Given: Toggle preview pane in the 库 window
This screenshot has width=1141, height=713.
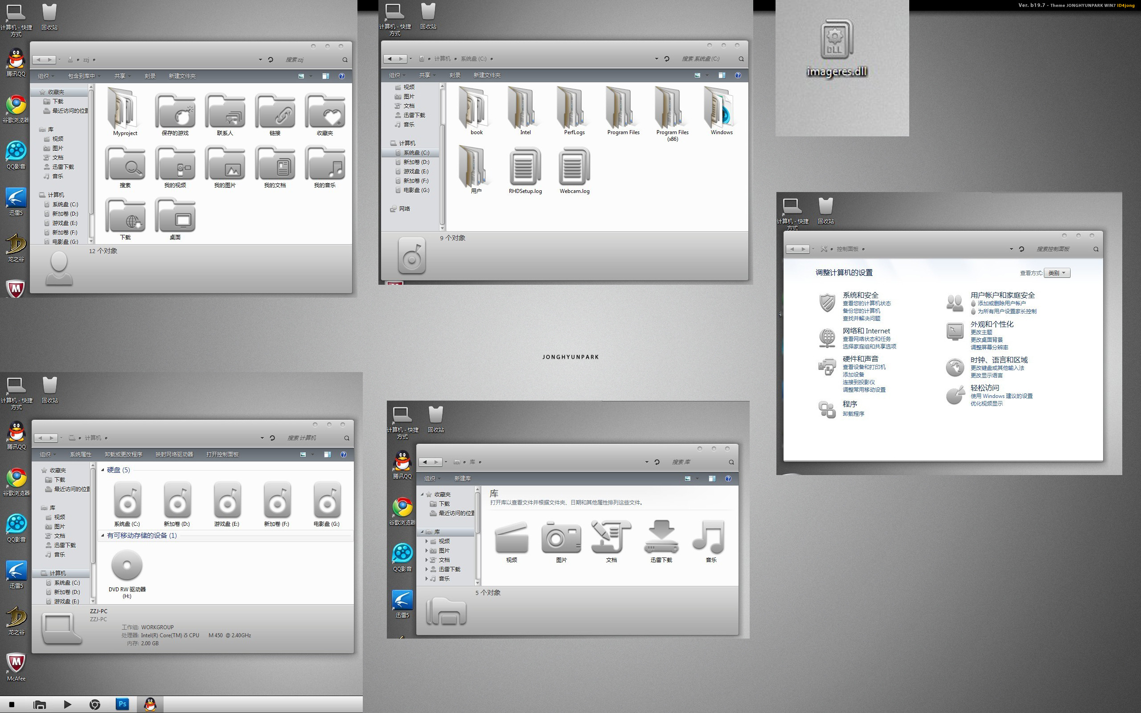Looking at the screenshot, I should click(x=712, y=479).
